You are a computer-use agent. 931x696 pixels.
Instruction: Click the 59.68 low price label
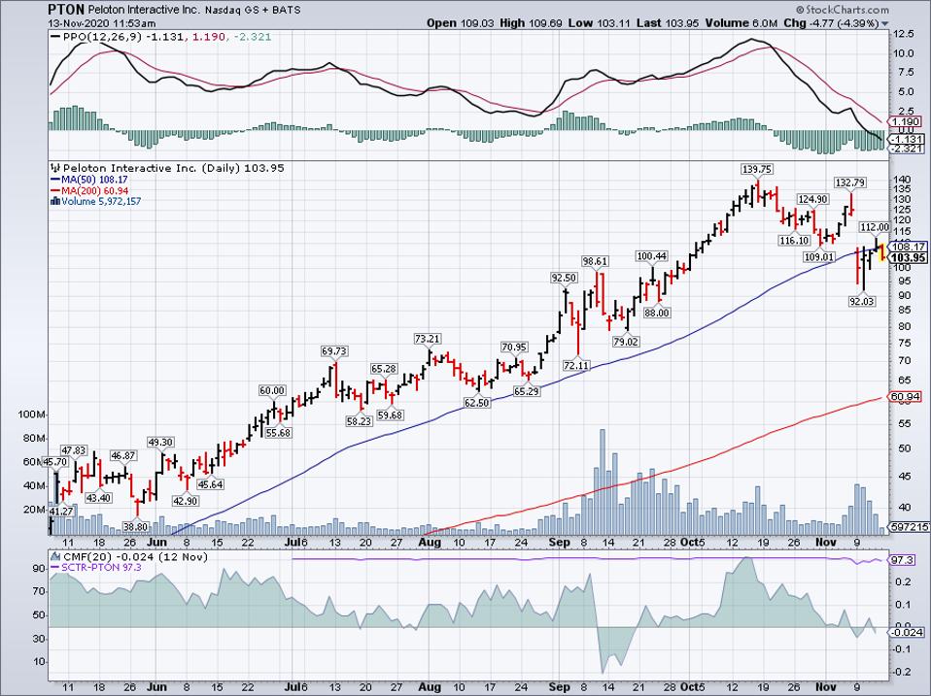[390, 415]
